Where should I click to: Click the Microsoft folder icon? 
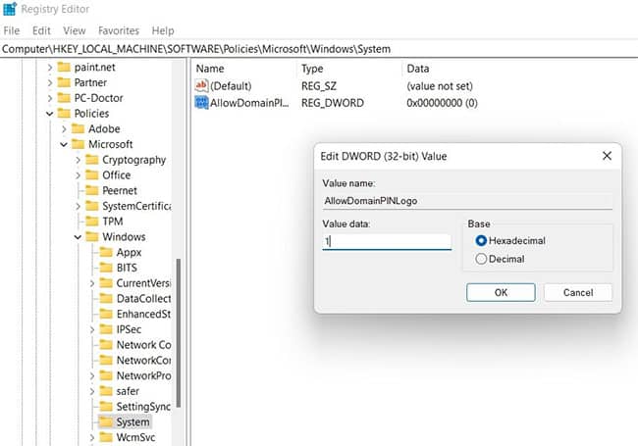pos(78,144)
